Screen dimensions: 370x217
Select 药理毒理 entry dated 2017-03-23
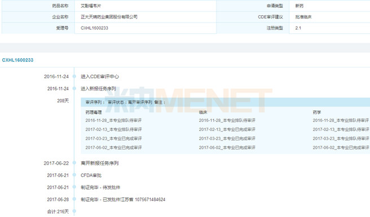pos(113,138)
